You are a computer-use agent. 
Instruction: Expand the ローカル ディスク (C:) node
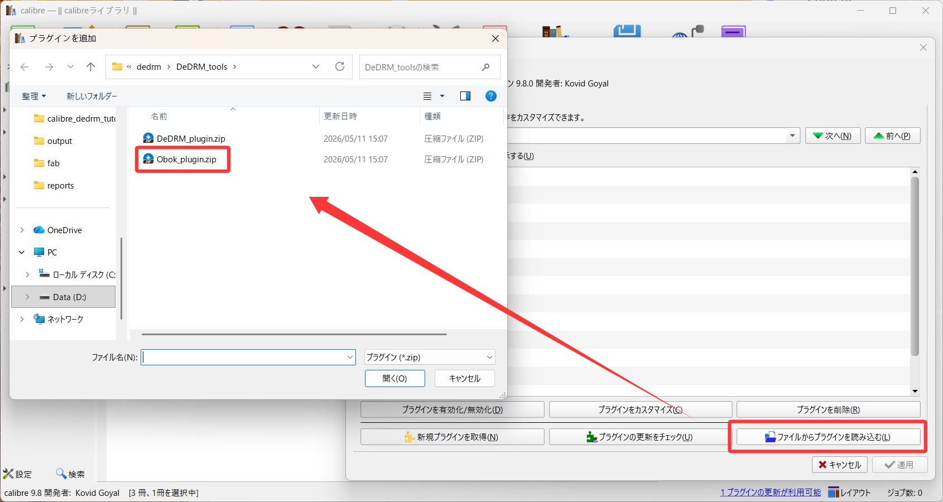coord(27,274)
